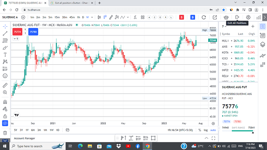
Task: Click the trash remove drawings icon
Action: [x=5, y=133]
